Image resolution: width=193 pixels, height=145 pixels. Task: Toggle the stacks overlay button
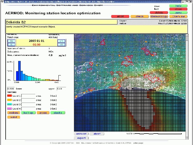tap(58, 113)
